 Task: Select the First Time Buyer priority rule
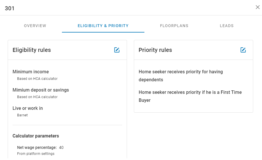point(190,96)
